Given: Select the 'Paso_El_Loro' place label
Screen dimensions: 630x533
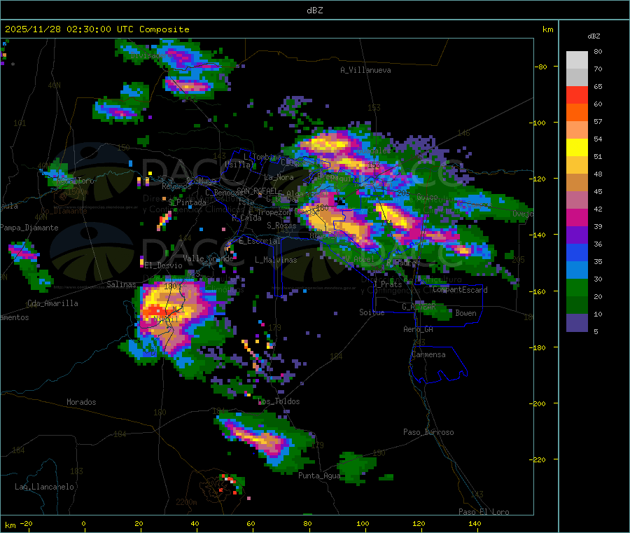Looking at the screenshot, I should click(x=484, y=512).
